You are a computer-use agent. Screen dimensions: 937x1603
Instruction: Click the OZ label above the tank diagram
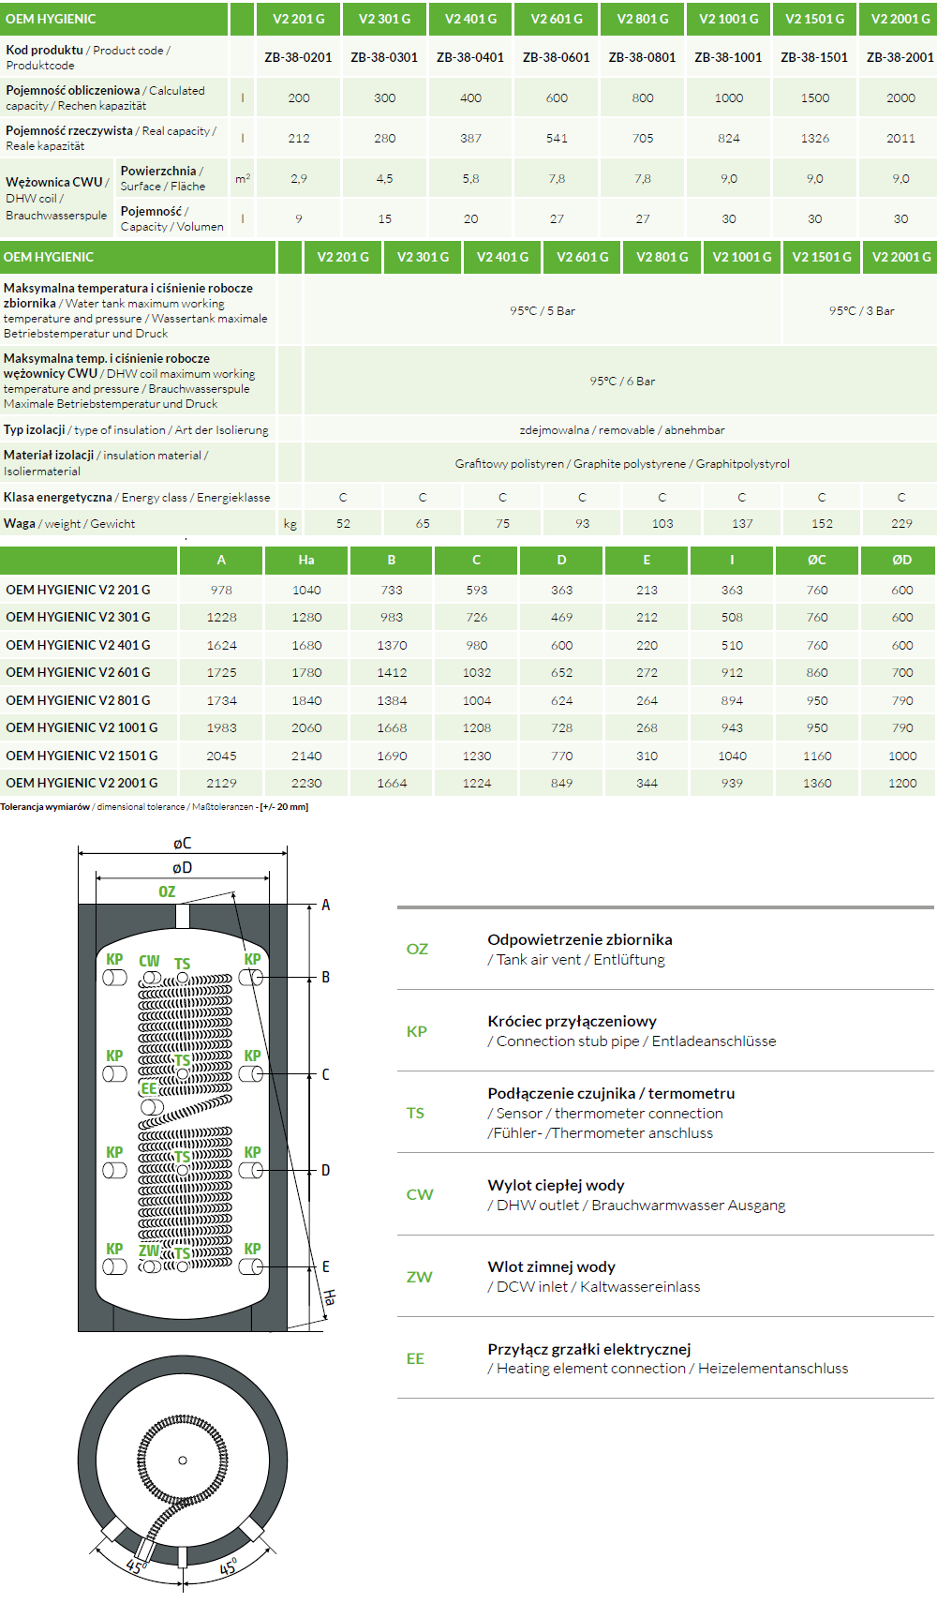tap(167, 891)
